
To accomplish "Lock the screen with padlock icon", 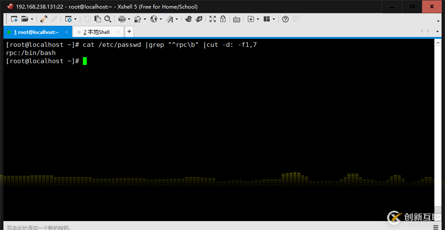I will pos(223,19).
